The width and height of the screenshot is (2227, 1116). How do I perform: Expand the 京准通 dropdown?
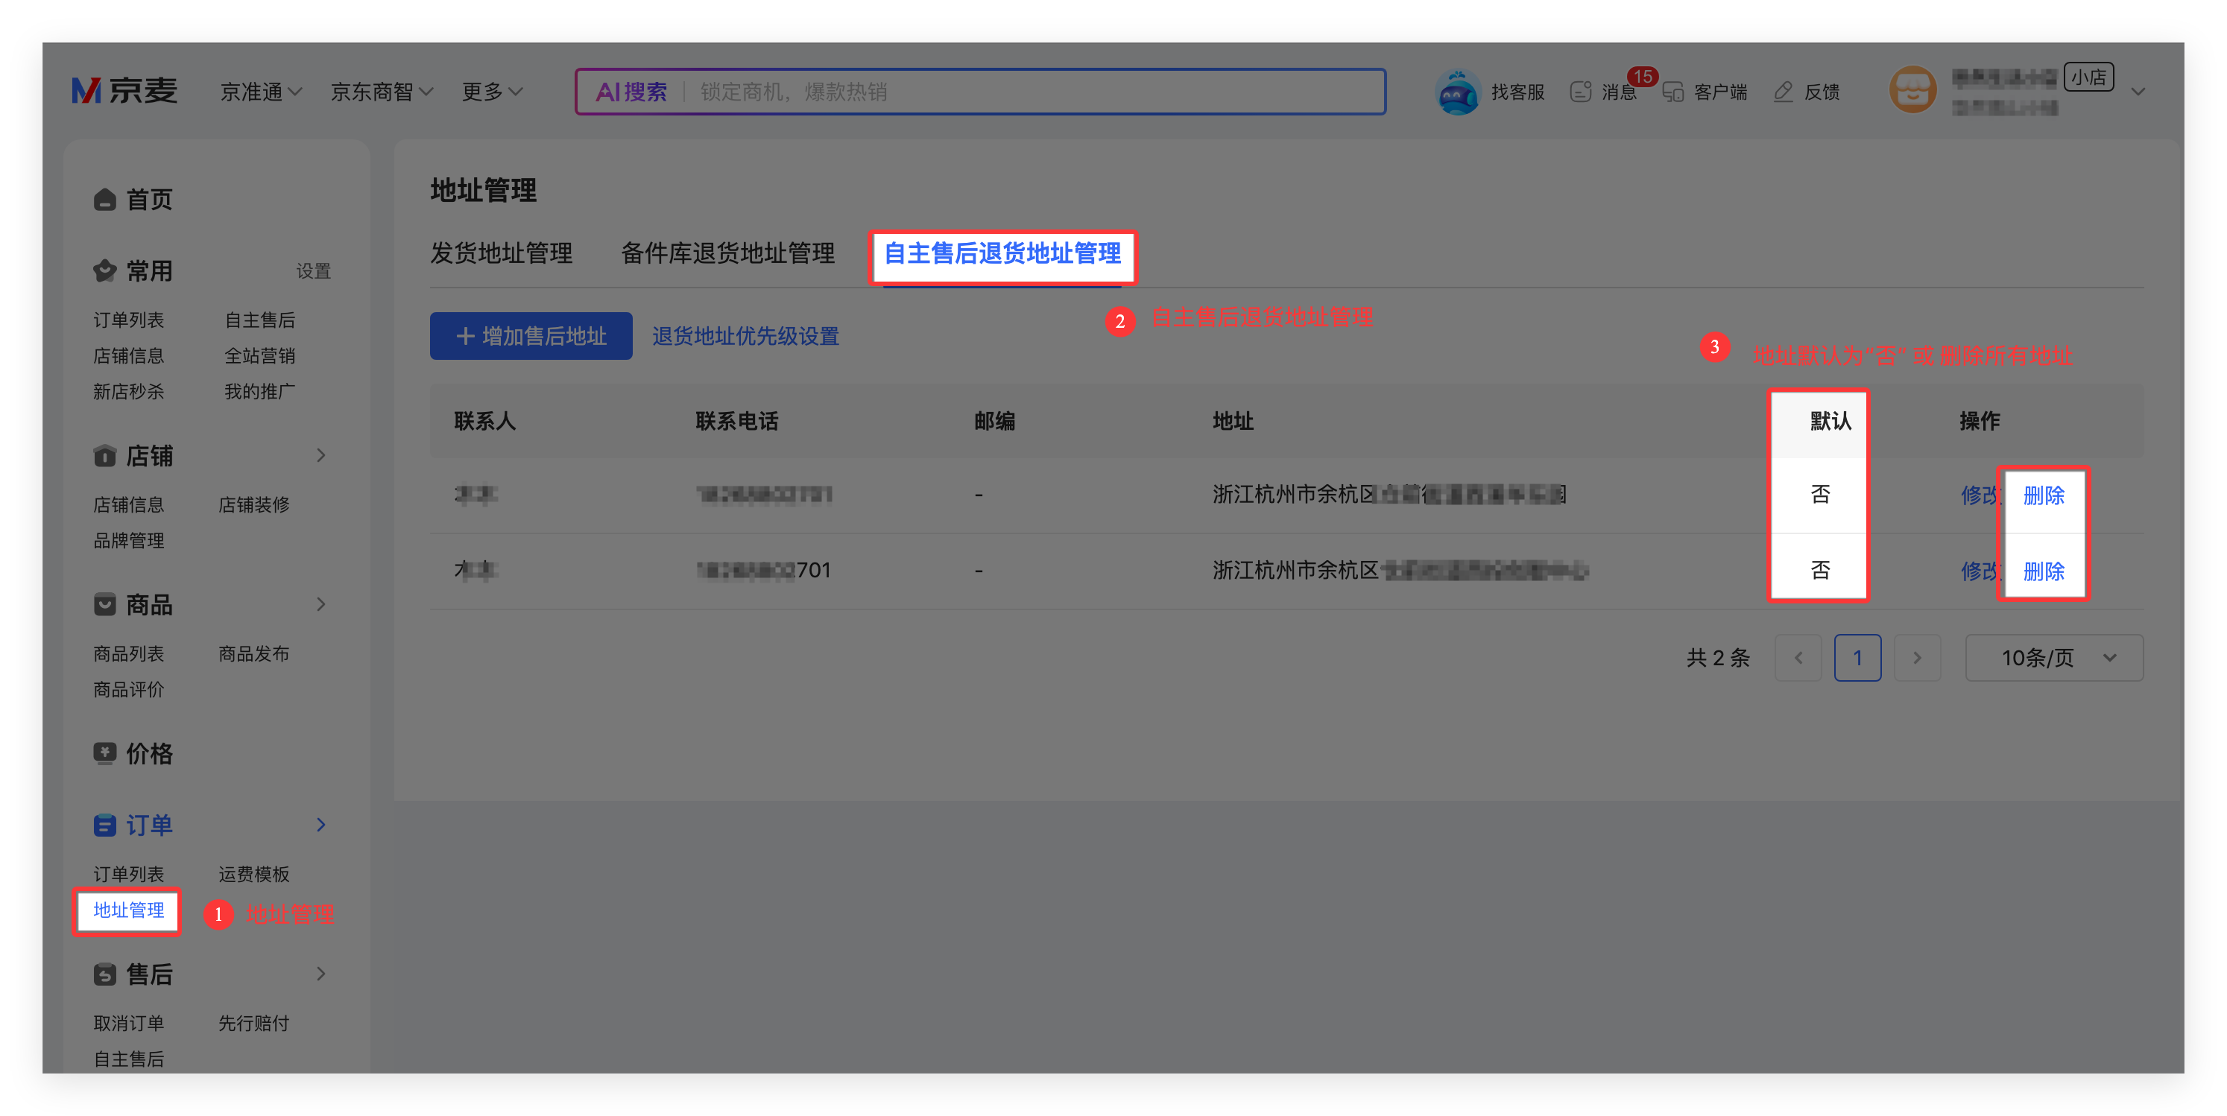click(x=260, y=92)
